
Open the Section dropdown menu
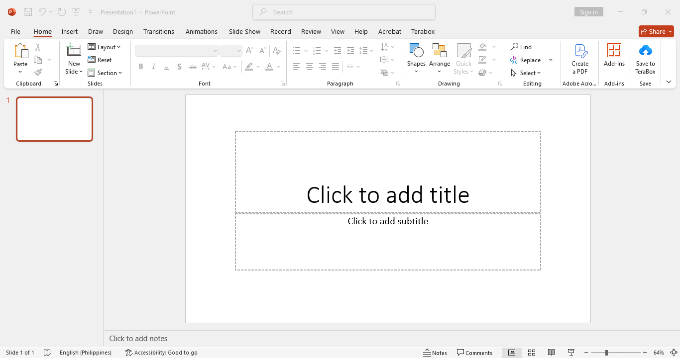click(x=105, y=73)
